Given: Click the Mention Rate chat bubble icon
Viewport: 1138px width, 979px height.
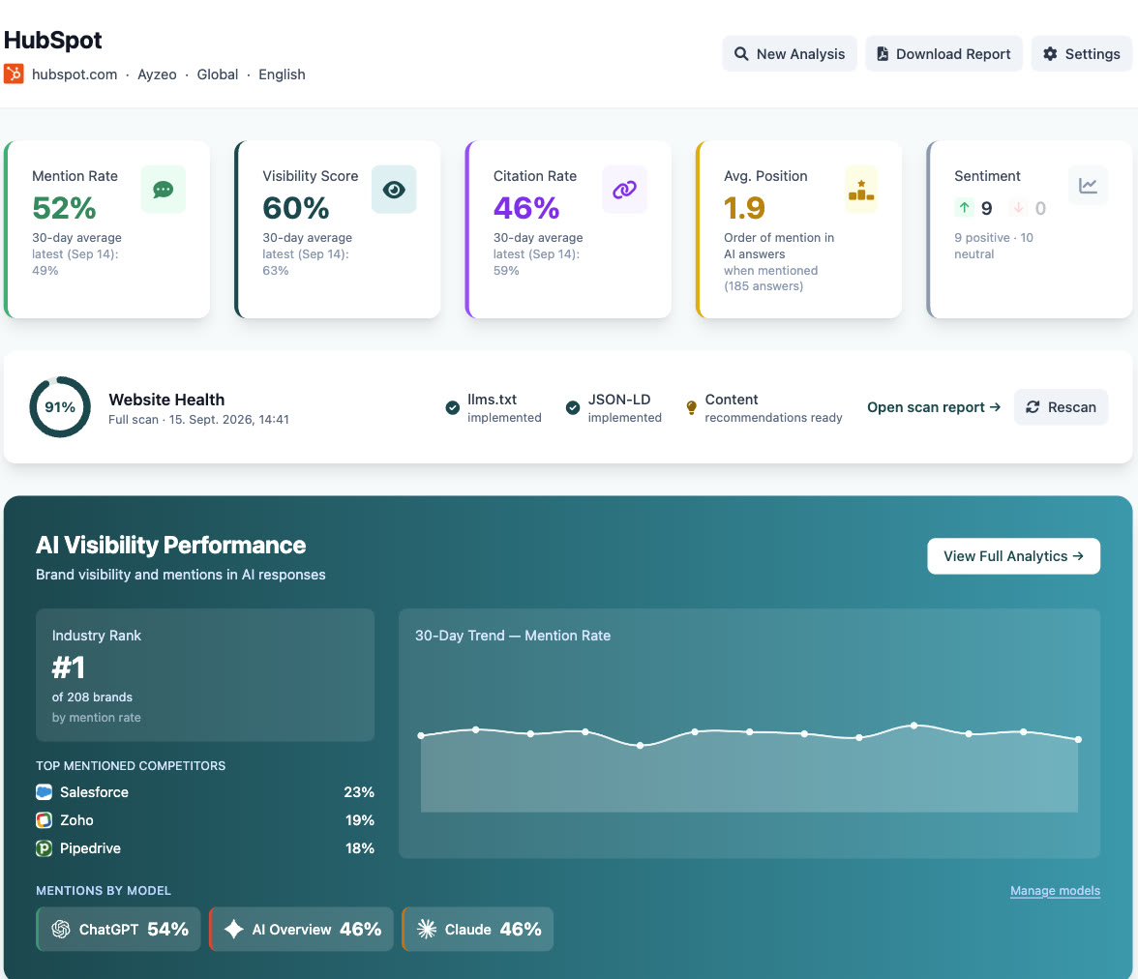Looking at the screenshot, I should pos(164,190).
